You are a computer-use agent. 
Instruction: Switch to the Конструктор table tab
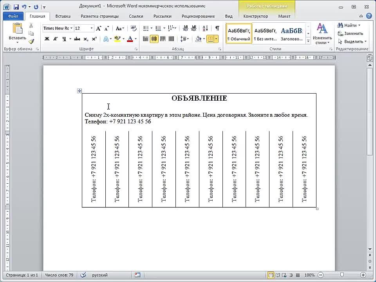click(x=256, y=16)
